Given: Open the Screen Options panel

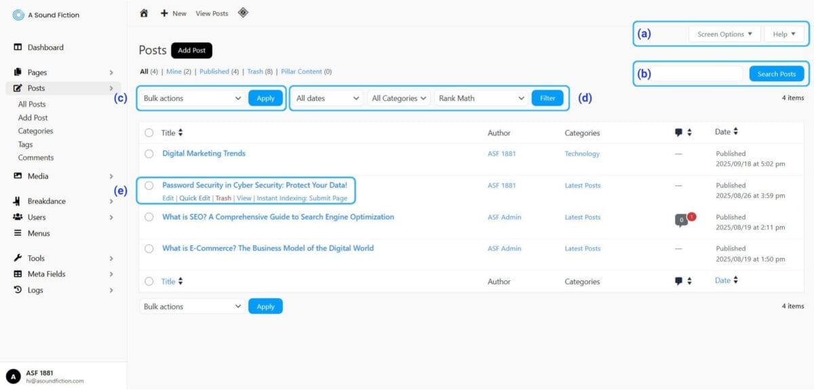Looking at the screenshot, I should click(724, 34).
